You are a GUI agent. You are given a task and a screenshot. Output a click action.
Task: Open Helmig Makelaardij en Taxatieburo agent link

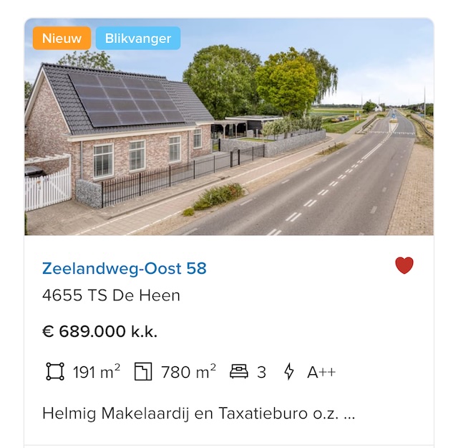pos(190,414)
